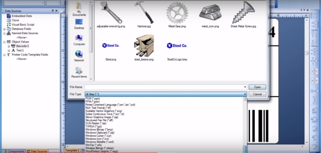Viewport: 321px width, 153px height.
Task: Open My Documents in dialog sidebar
Action: pyautogui.click(x=79, y=9)
